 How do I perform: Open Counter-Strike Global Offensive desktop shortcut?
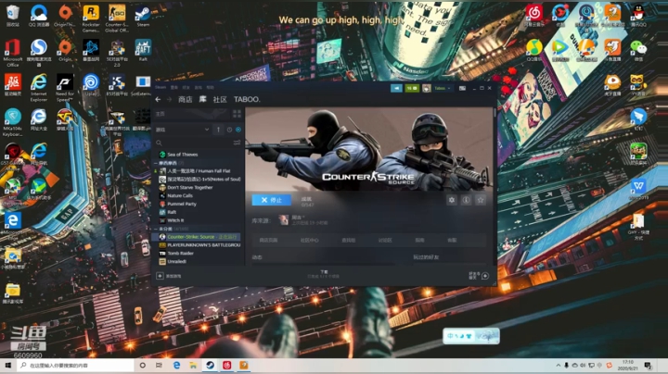[117, 19]
